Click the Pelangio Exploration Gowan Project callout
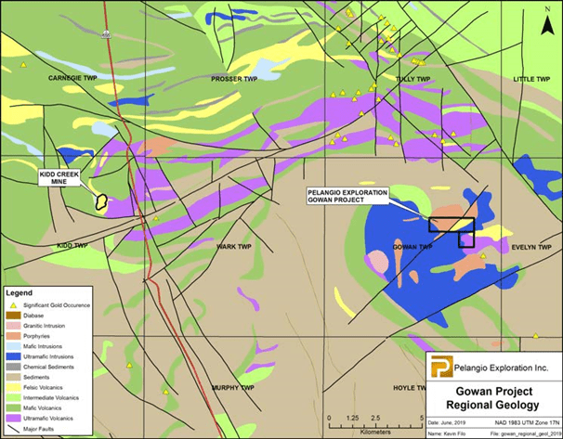 pyautogui.click(x=348, y=199)
